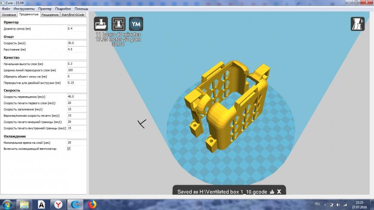Viewport: 374px width, 210px height.
Task: Open the Принтер menu
Action: coord(45,9)
